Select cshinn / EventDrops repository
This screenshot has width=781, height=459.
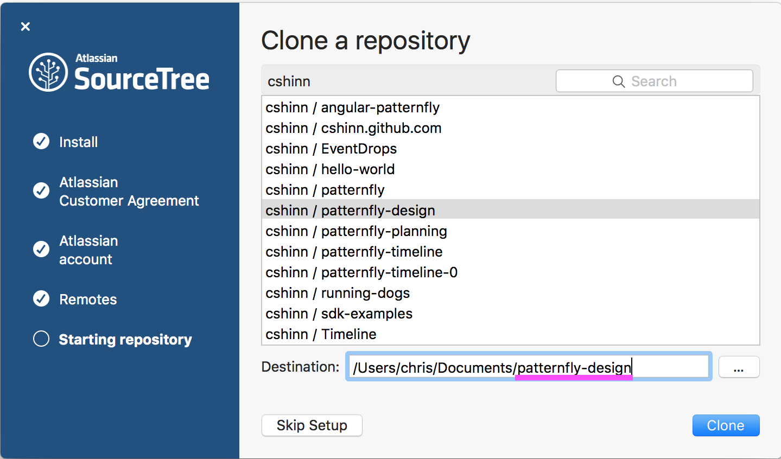click(x=331, y=149)
